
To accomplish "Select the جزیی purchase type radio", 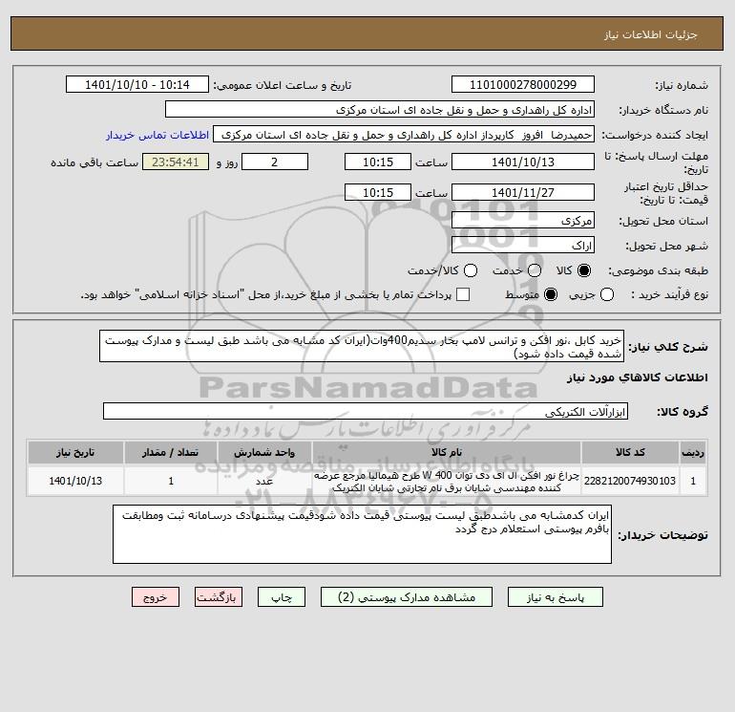I will (607, 294).
